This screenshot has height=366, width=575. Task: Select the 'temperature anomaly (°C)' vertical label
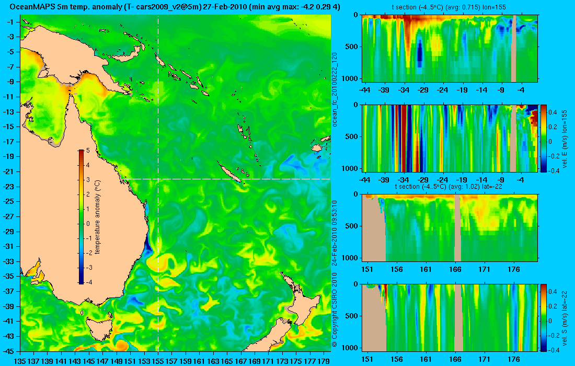click(x=98, y=217)
